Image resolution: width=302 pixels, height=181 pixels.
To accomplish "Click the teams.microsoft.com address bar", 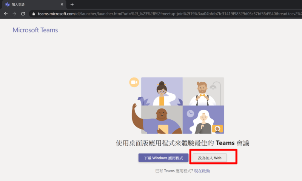I will click(x=151, y=14).
